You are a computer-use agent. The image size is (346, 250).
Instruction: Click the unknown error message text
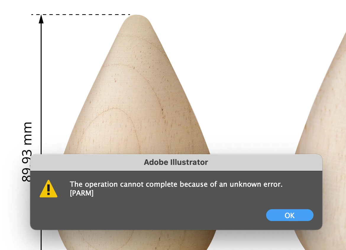[x=176, y=184]
